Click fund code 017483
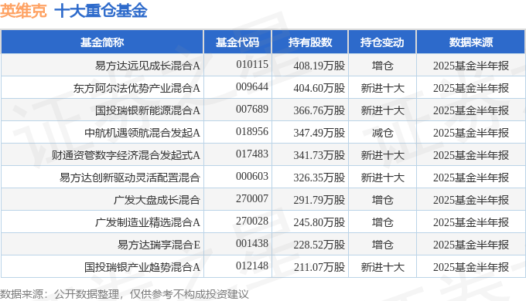This screenshot has height=301, width=526. 252,154
